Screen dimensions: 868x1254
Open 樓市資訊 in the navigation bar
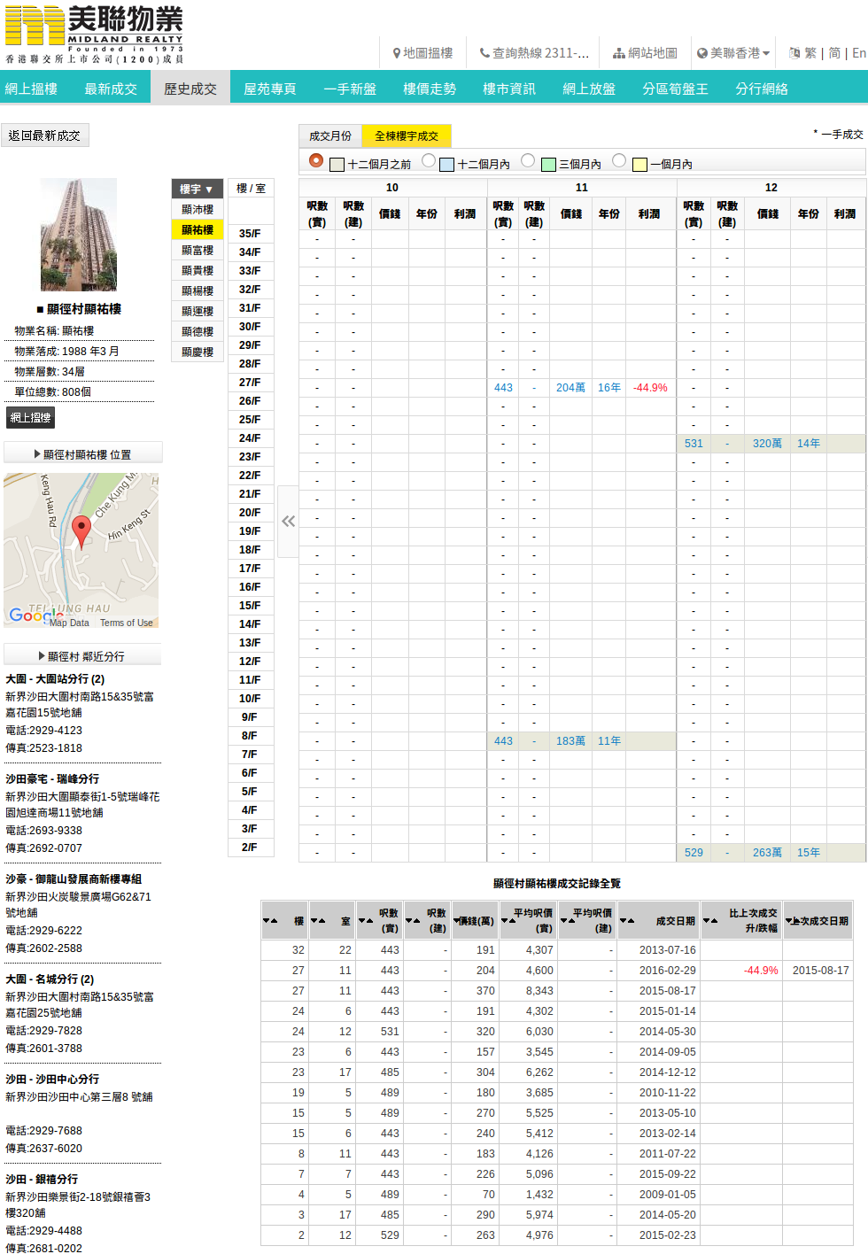pos(509,89)
